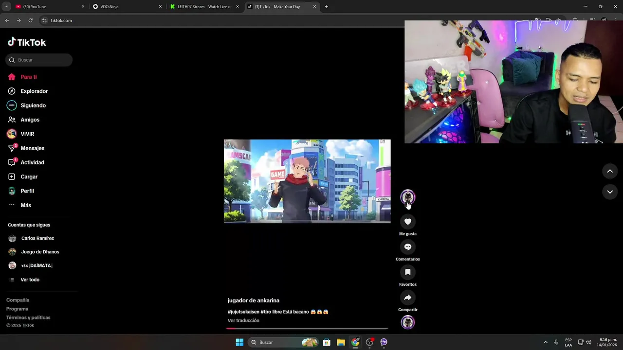This screenshot has height=350, width=623.
Task: Click the OBS Studio taskbar icon
Action: [x=369, y=342]
